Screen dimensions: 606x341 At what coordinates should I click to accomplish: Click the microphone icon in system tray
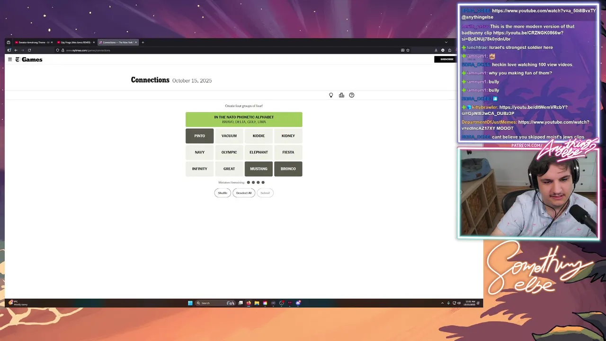pyautogui.click(x=448, y=303)
